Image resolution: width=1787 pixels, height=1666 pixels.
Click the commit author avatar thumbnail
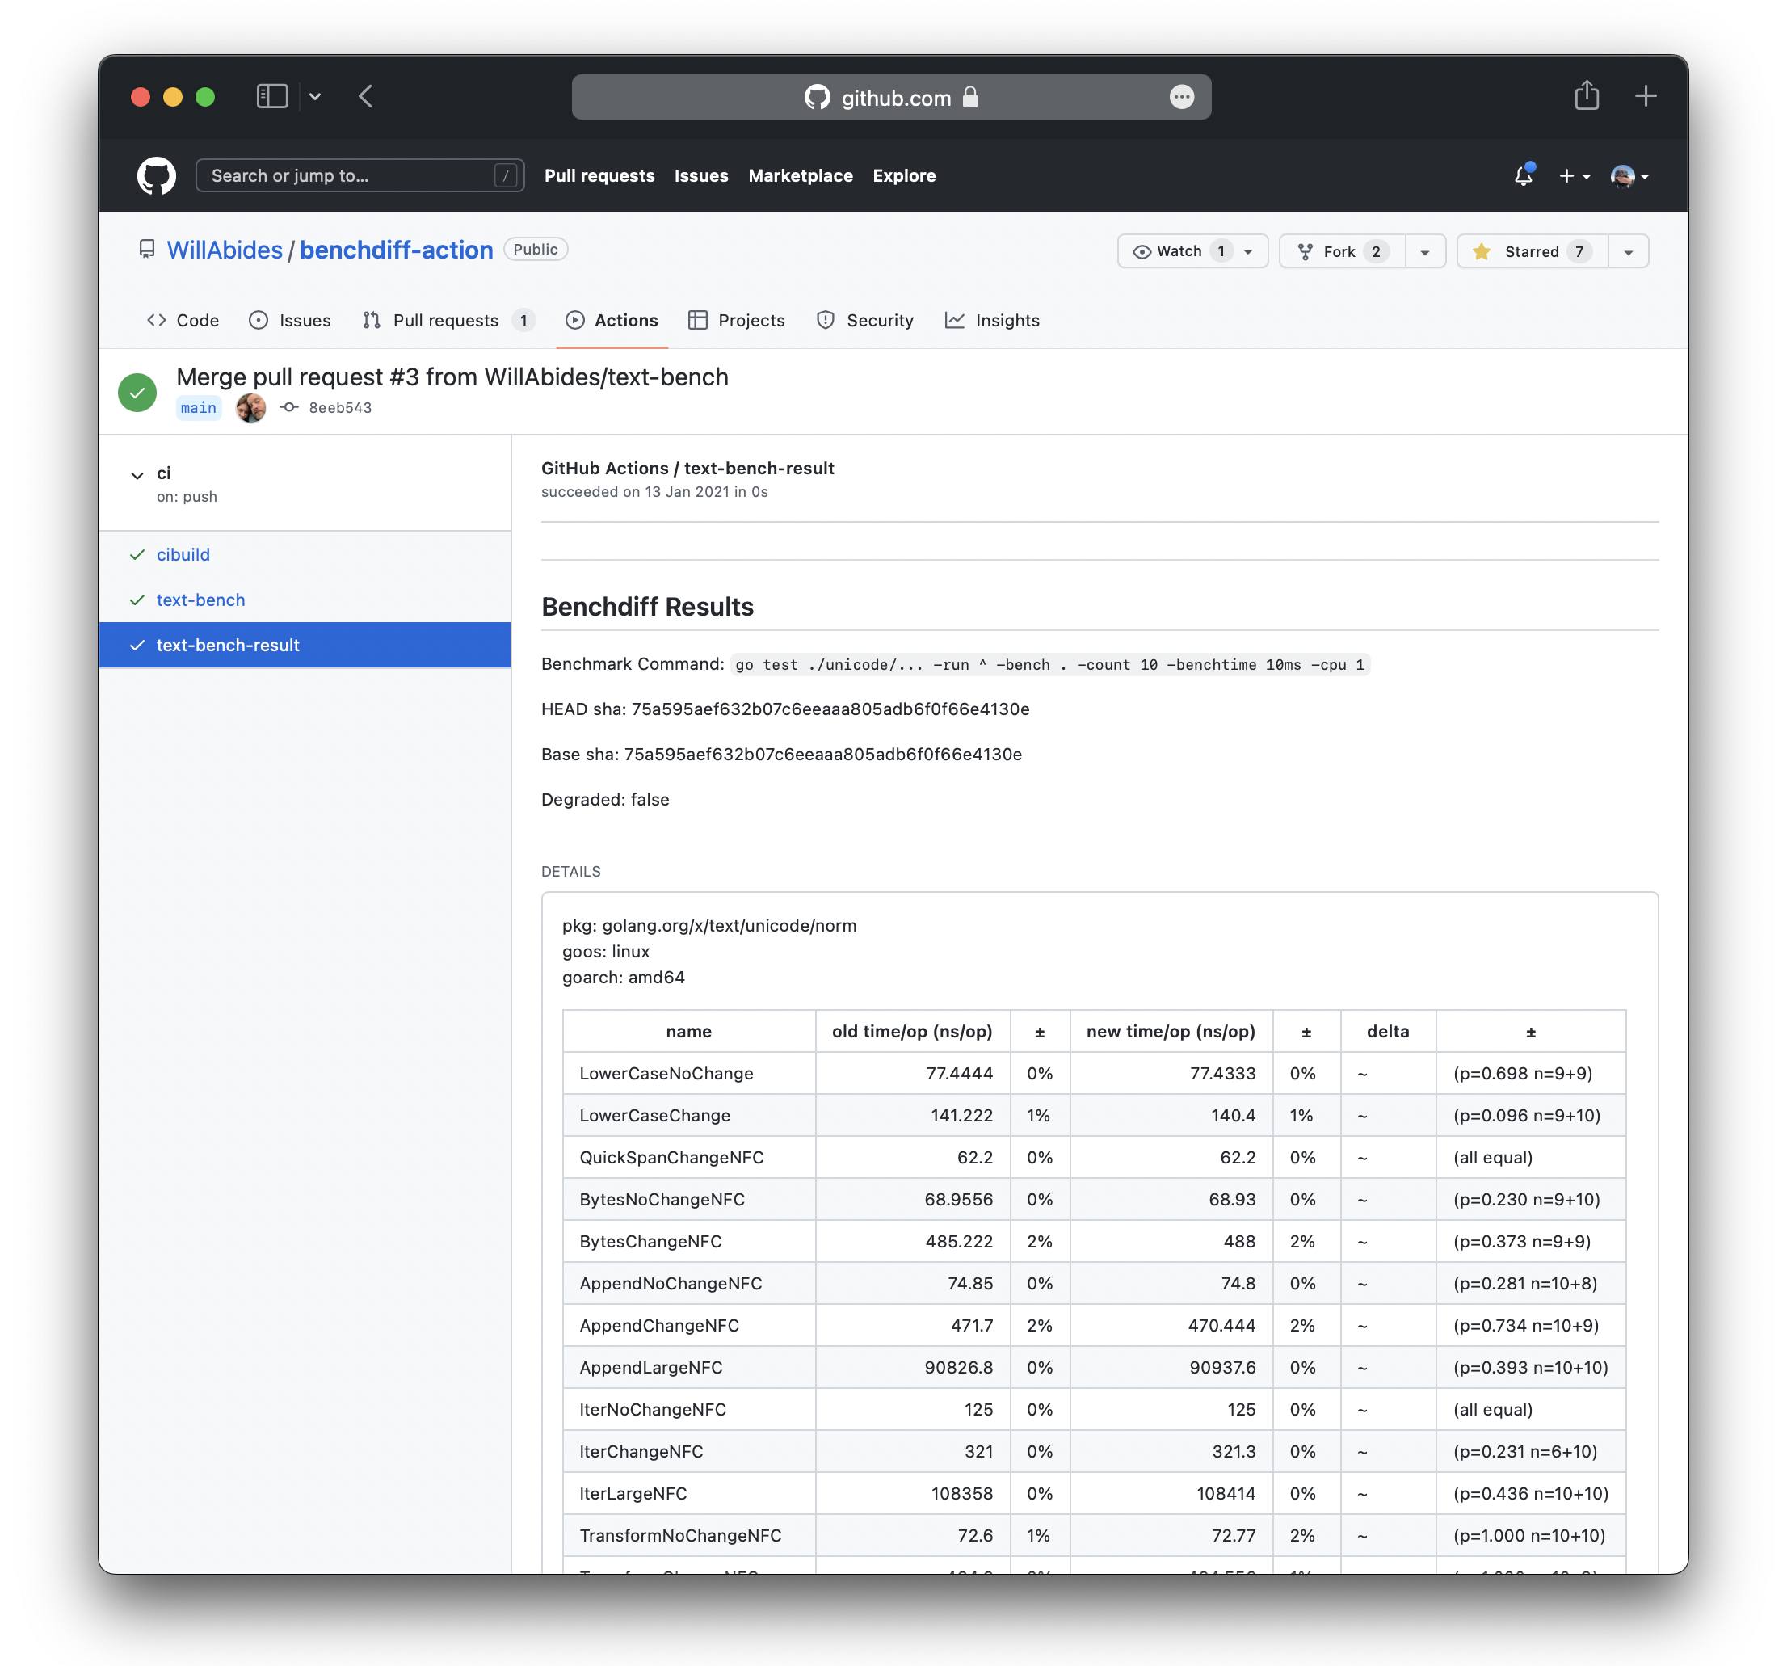pyautogui.click(x=250, y=407)
